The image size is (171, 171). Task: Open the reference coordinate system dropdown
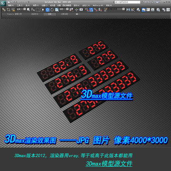point(64,9)
